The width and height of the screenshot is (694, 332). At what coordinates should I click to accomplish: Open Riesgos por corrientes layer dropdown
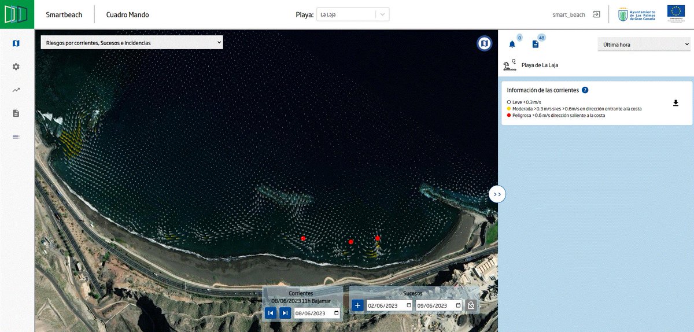click(x=132, y=42)
